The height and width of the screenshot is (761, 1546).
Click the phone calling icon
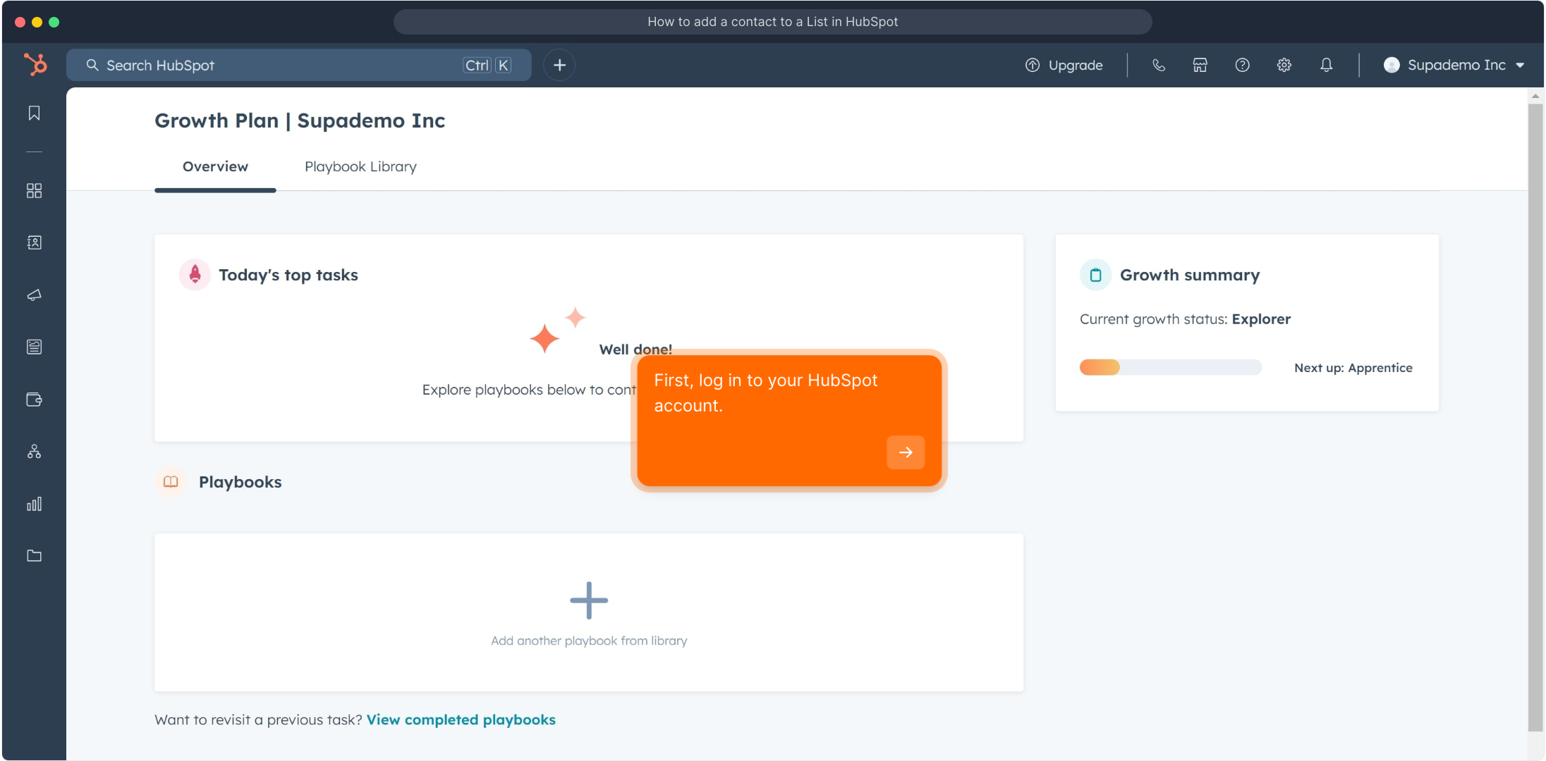point(1158,66)
